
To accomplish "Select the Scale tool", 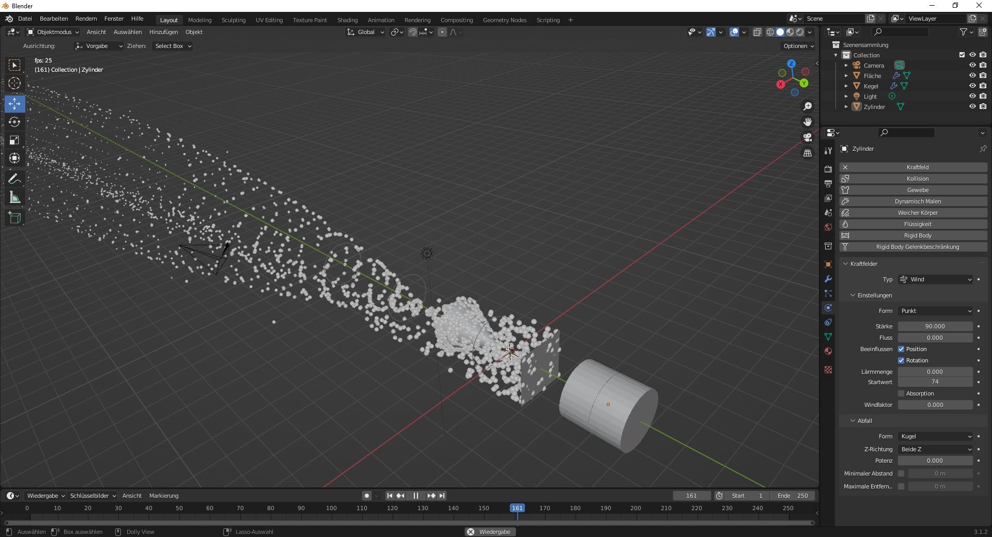I will (x=14, y=140).
